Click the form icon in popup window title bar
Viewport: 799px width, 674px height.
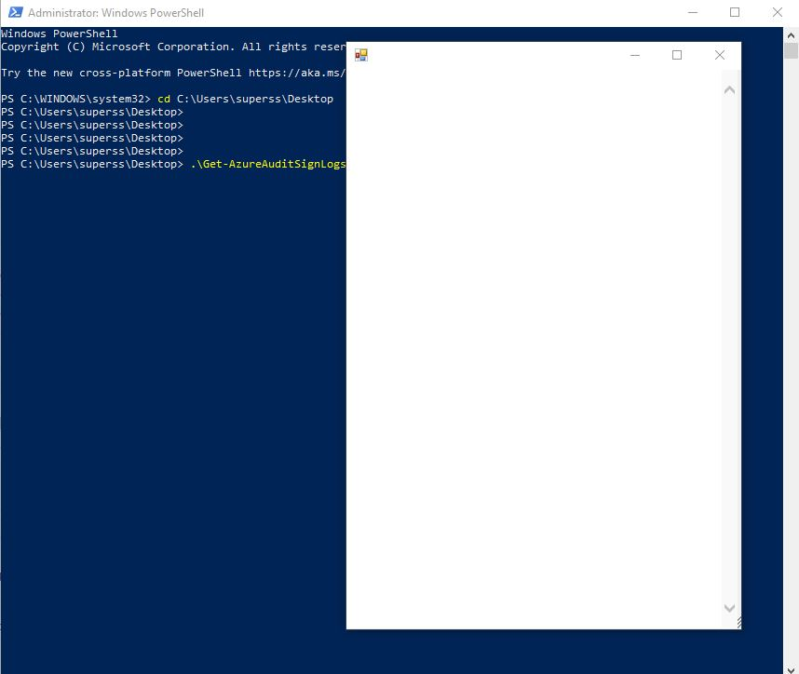tap(361, 55)
